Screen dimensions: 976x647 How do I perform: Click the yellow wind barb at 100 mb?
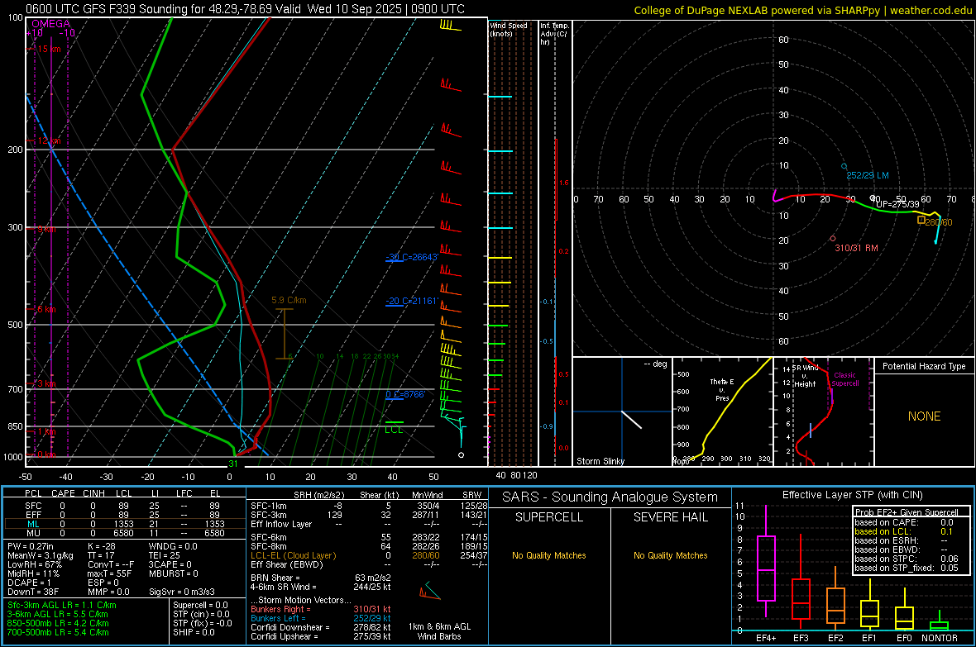(450, 26)
